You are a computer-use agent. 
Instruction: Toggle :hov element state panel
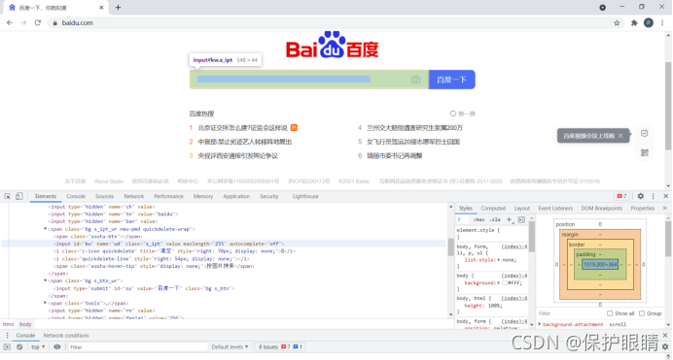click(x=479, y=219)
